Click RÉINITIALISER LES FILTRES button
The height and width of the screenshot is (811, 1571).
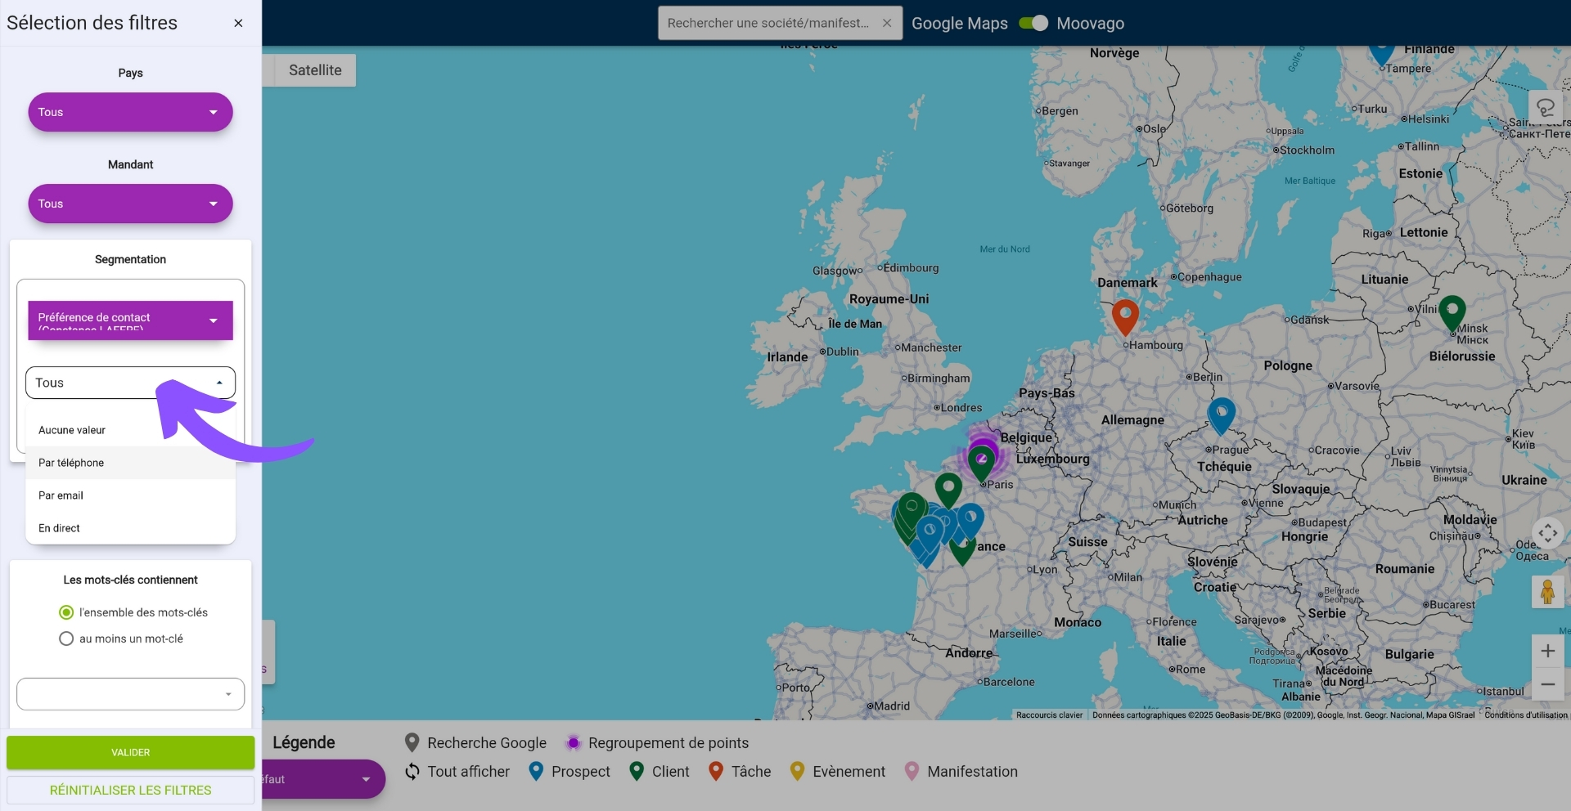pos(130,790)
